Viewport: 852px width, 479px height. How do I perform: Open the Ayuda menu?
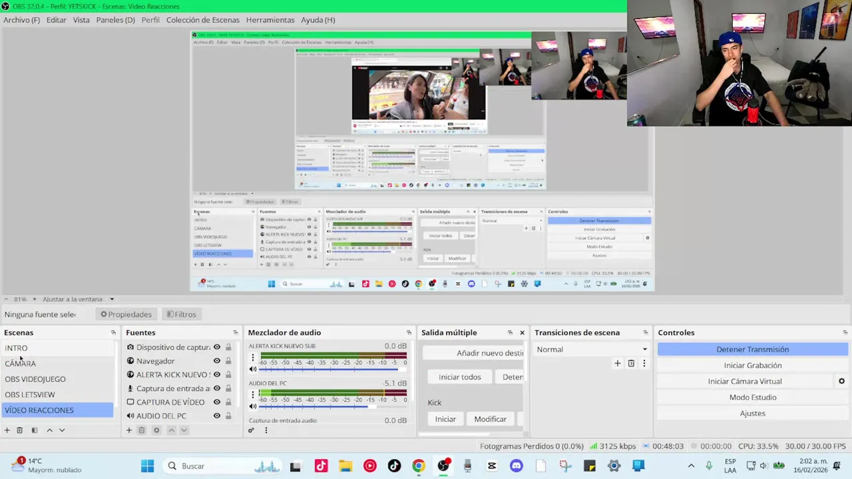(x=318, y=20)
